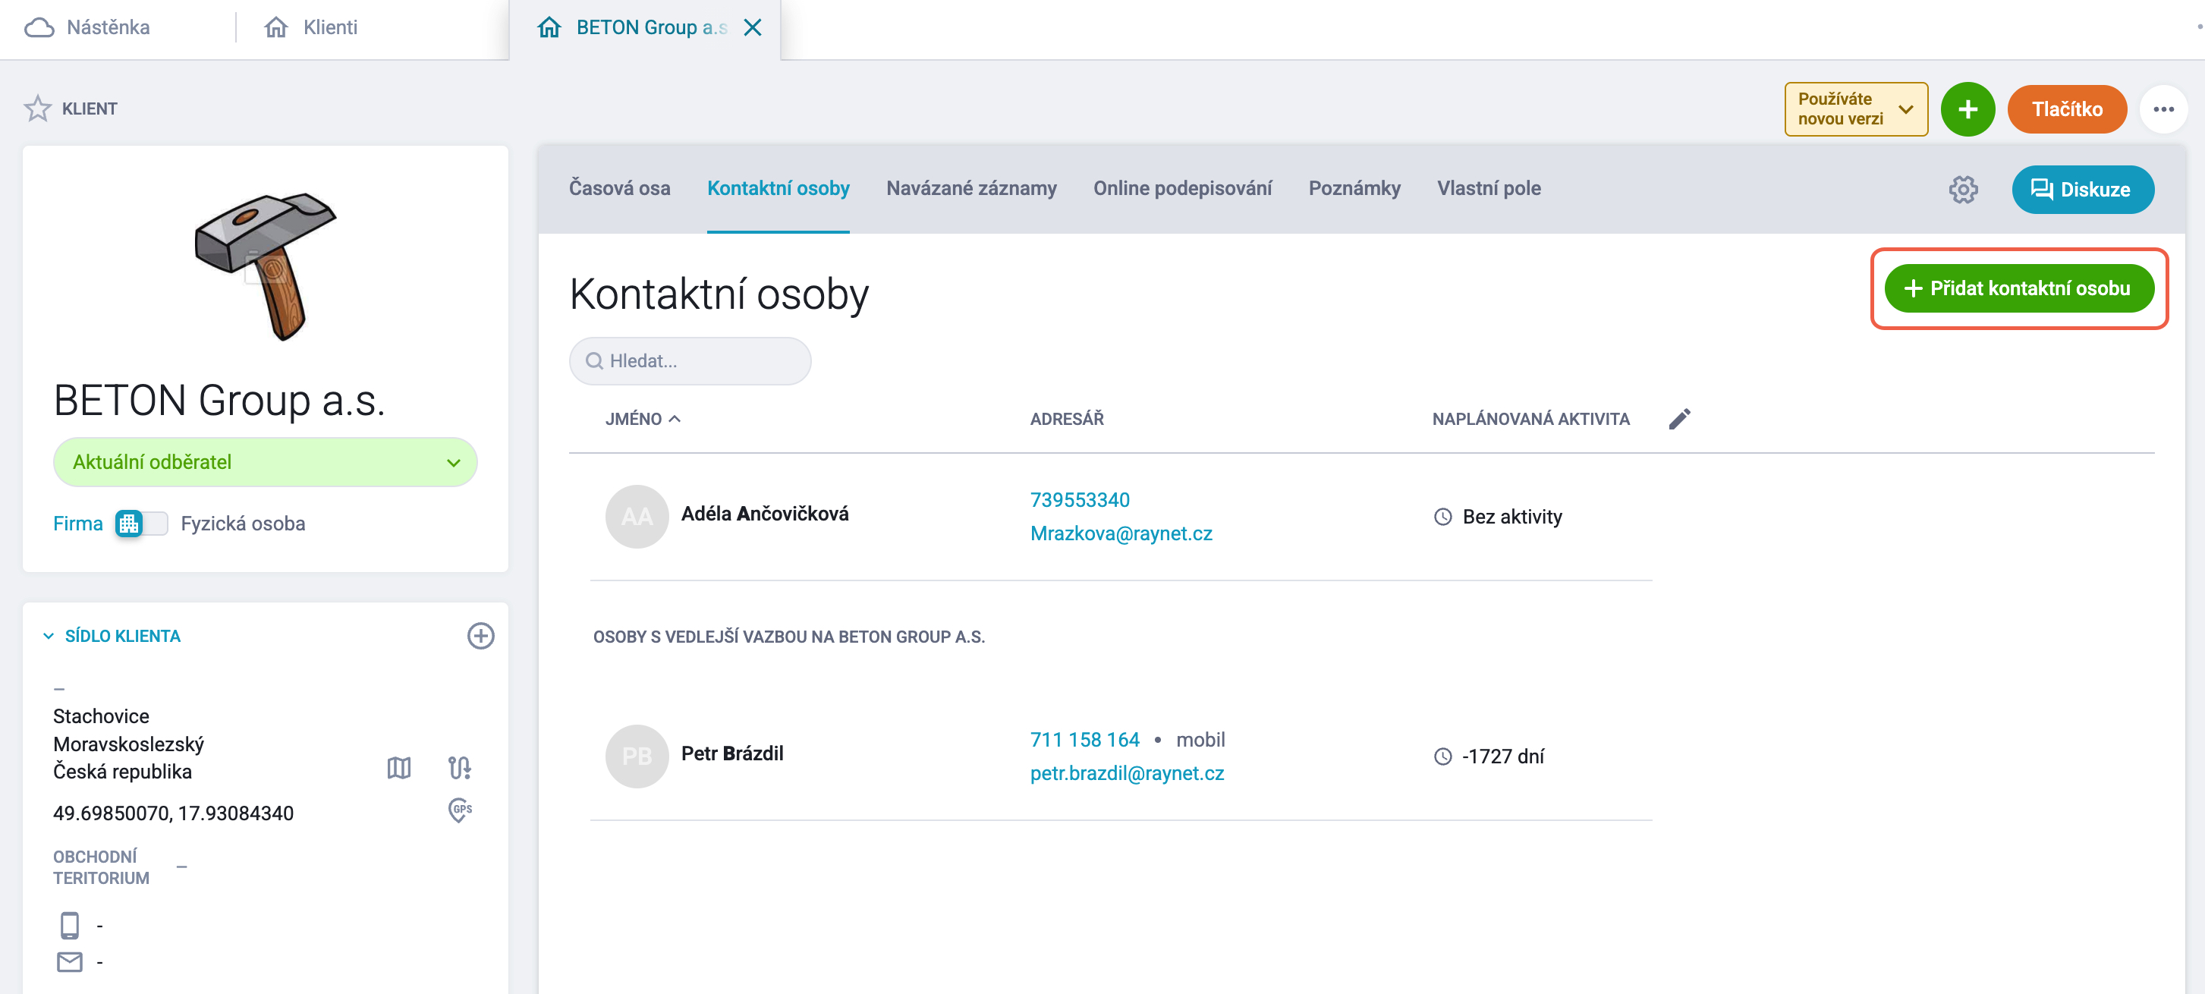Open the gear settings icon
Image resolution: width=2205 pixels, height=994 pixels.
(x=1963, y=189)
